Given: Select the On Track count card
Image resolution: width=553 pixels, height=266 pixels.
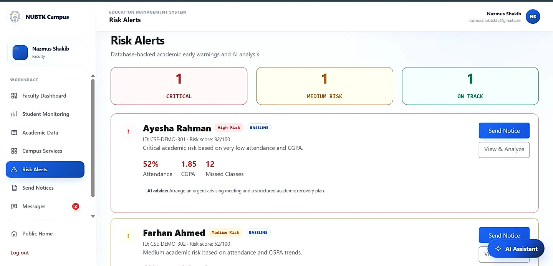Looking at the screenshot, I should pyautogui.click(x=470, y=86).
